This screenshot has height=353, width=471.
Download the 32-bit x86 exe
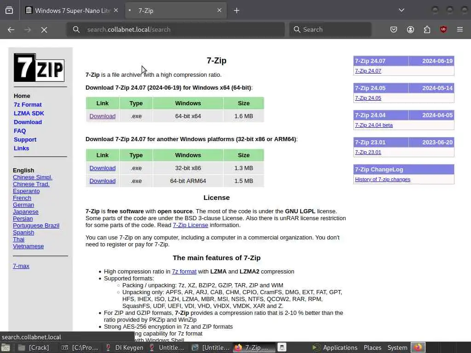point(103,168)
